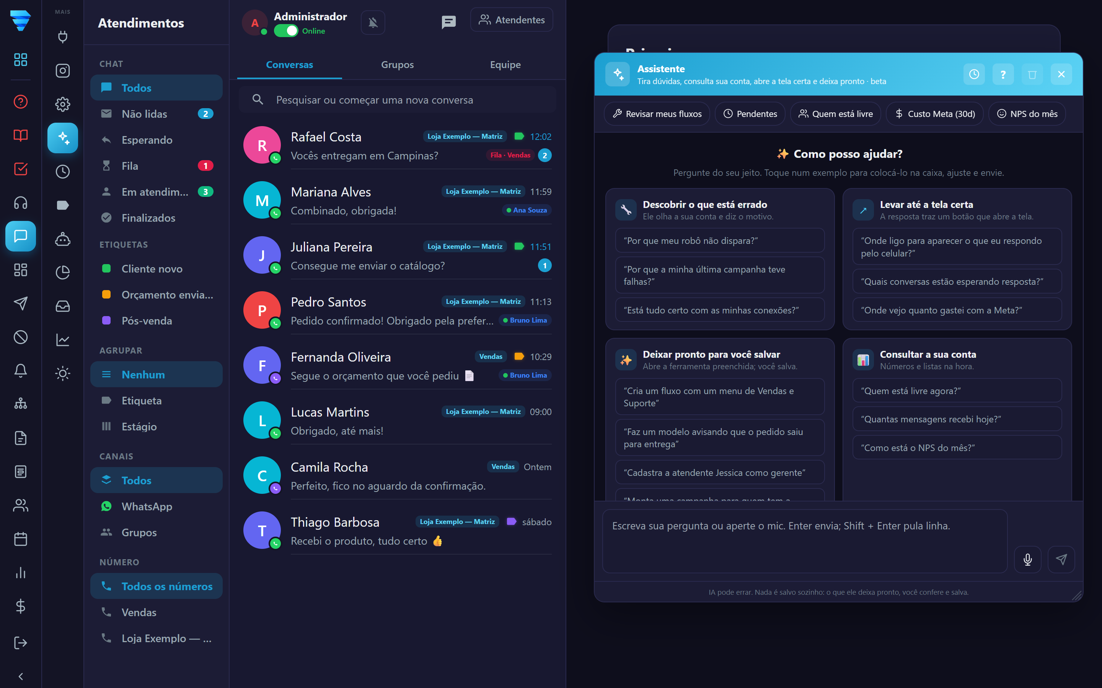
Task: Switch to the Grupos tab
Action: [397, 65]
